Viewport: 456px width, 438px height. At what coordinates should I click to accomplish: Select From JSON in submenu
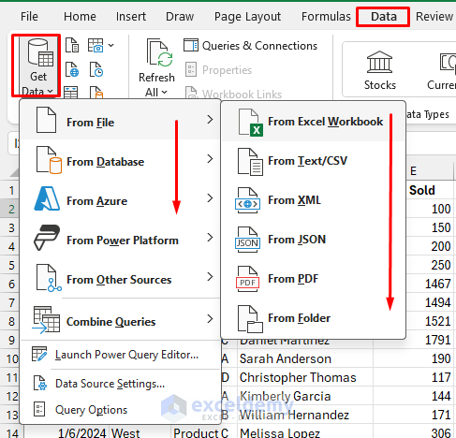click(x=313, y=240)
